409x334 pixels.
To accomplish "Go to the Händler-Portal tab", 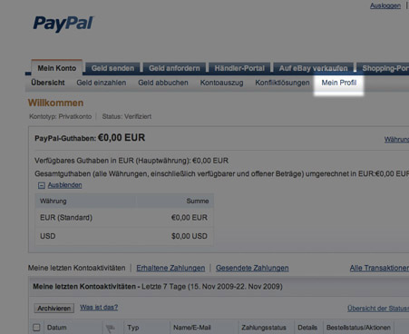I will 239,68.
